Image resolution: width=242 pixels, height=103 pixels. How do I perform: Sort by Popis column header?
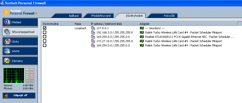coord(81,24)
